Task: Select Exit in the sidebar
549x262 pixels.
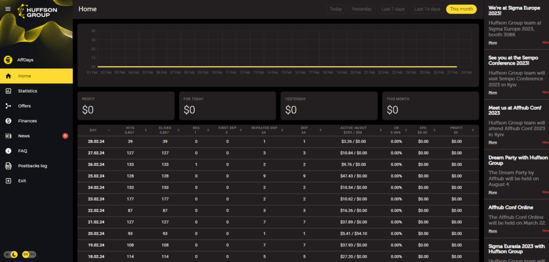Action: point(36,181)
